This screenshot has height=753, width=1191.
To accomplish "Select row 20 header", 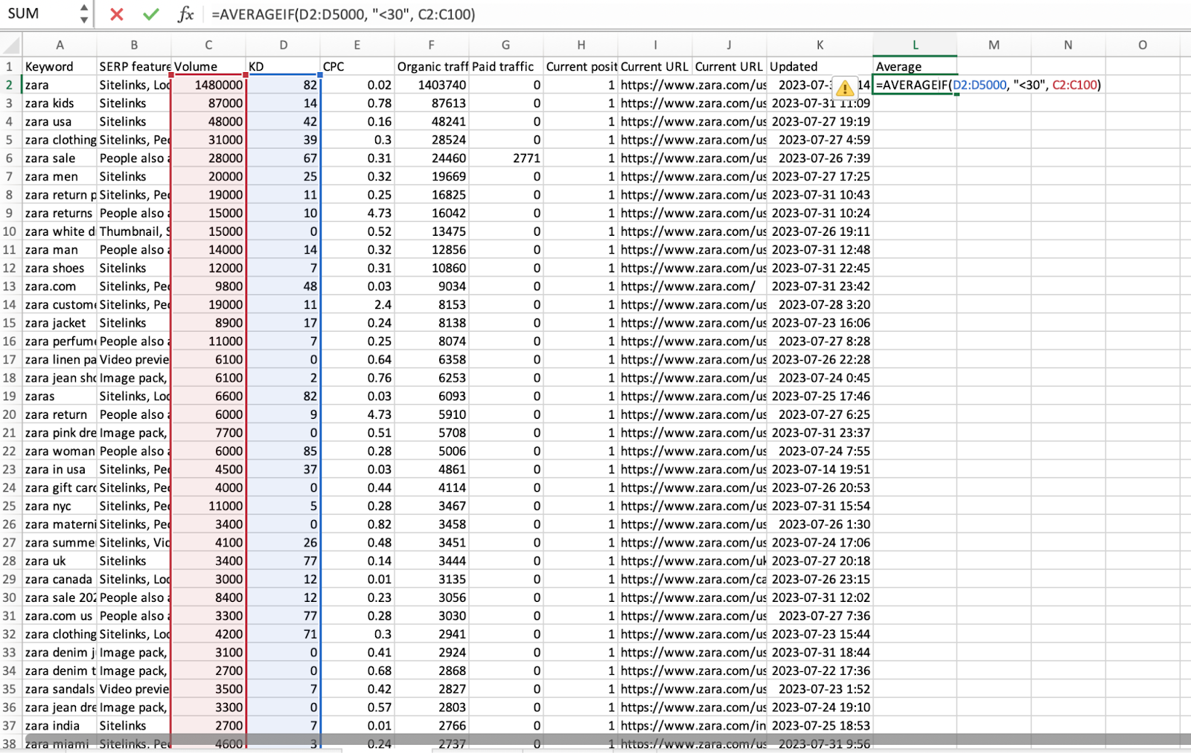I will [10, 414].
